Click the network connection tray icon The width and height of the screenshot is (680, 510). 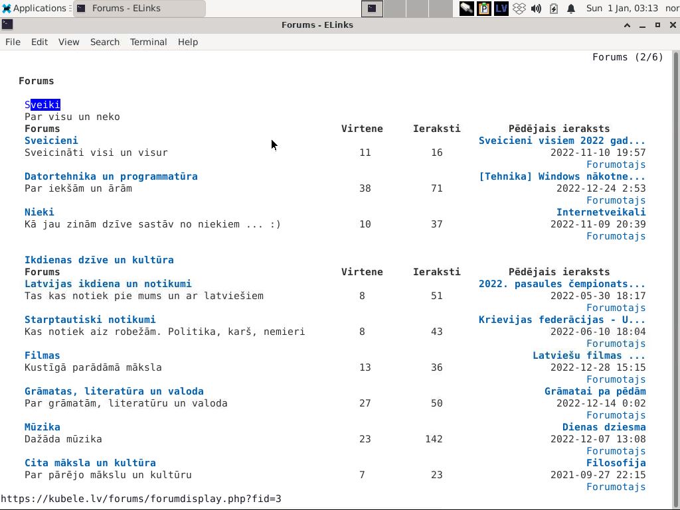(467, 9)
